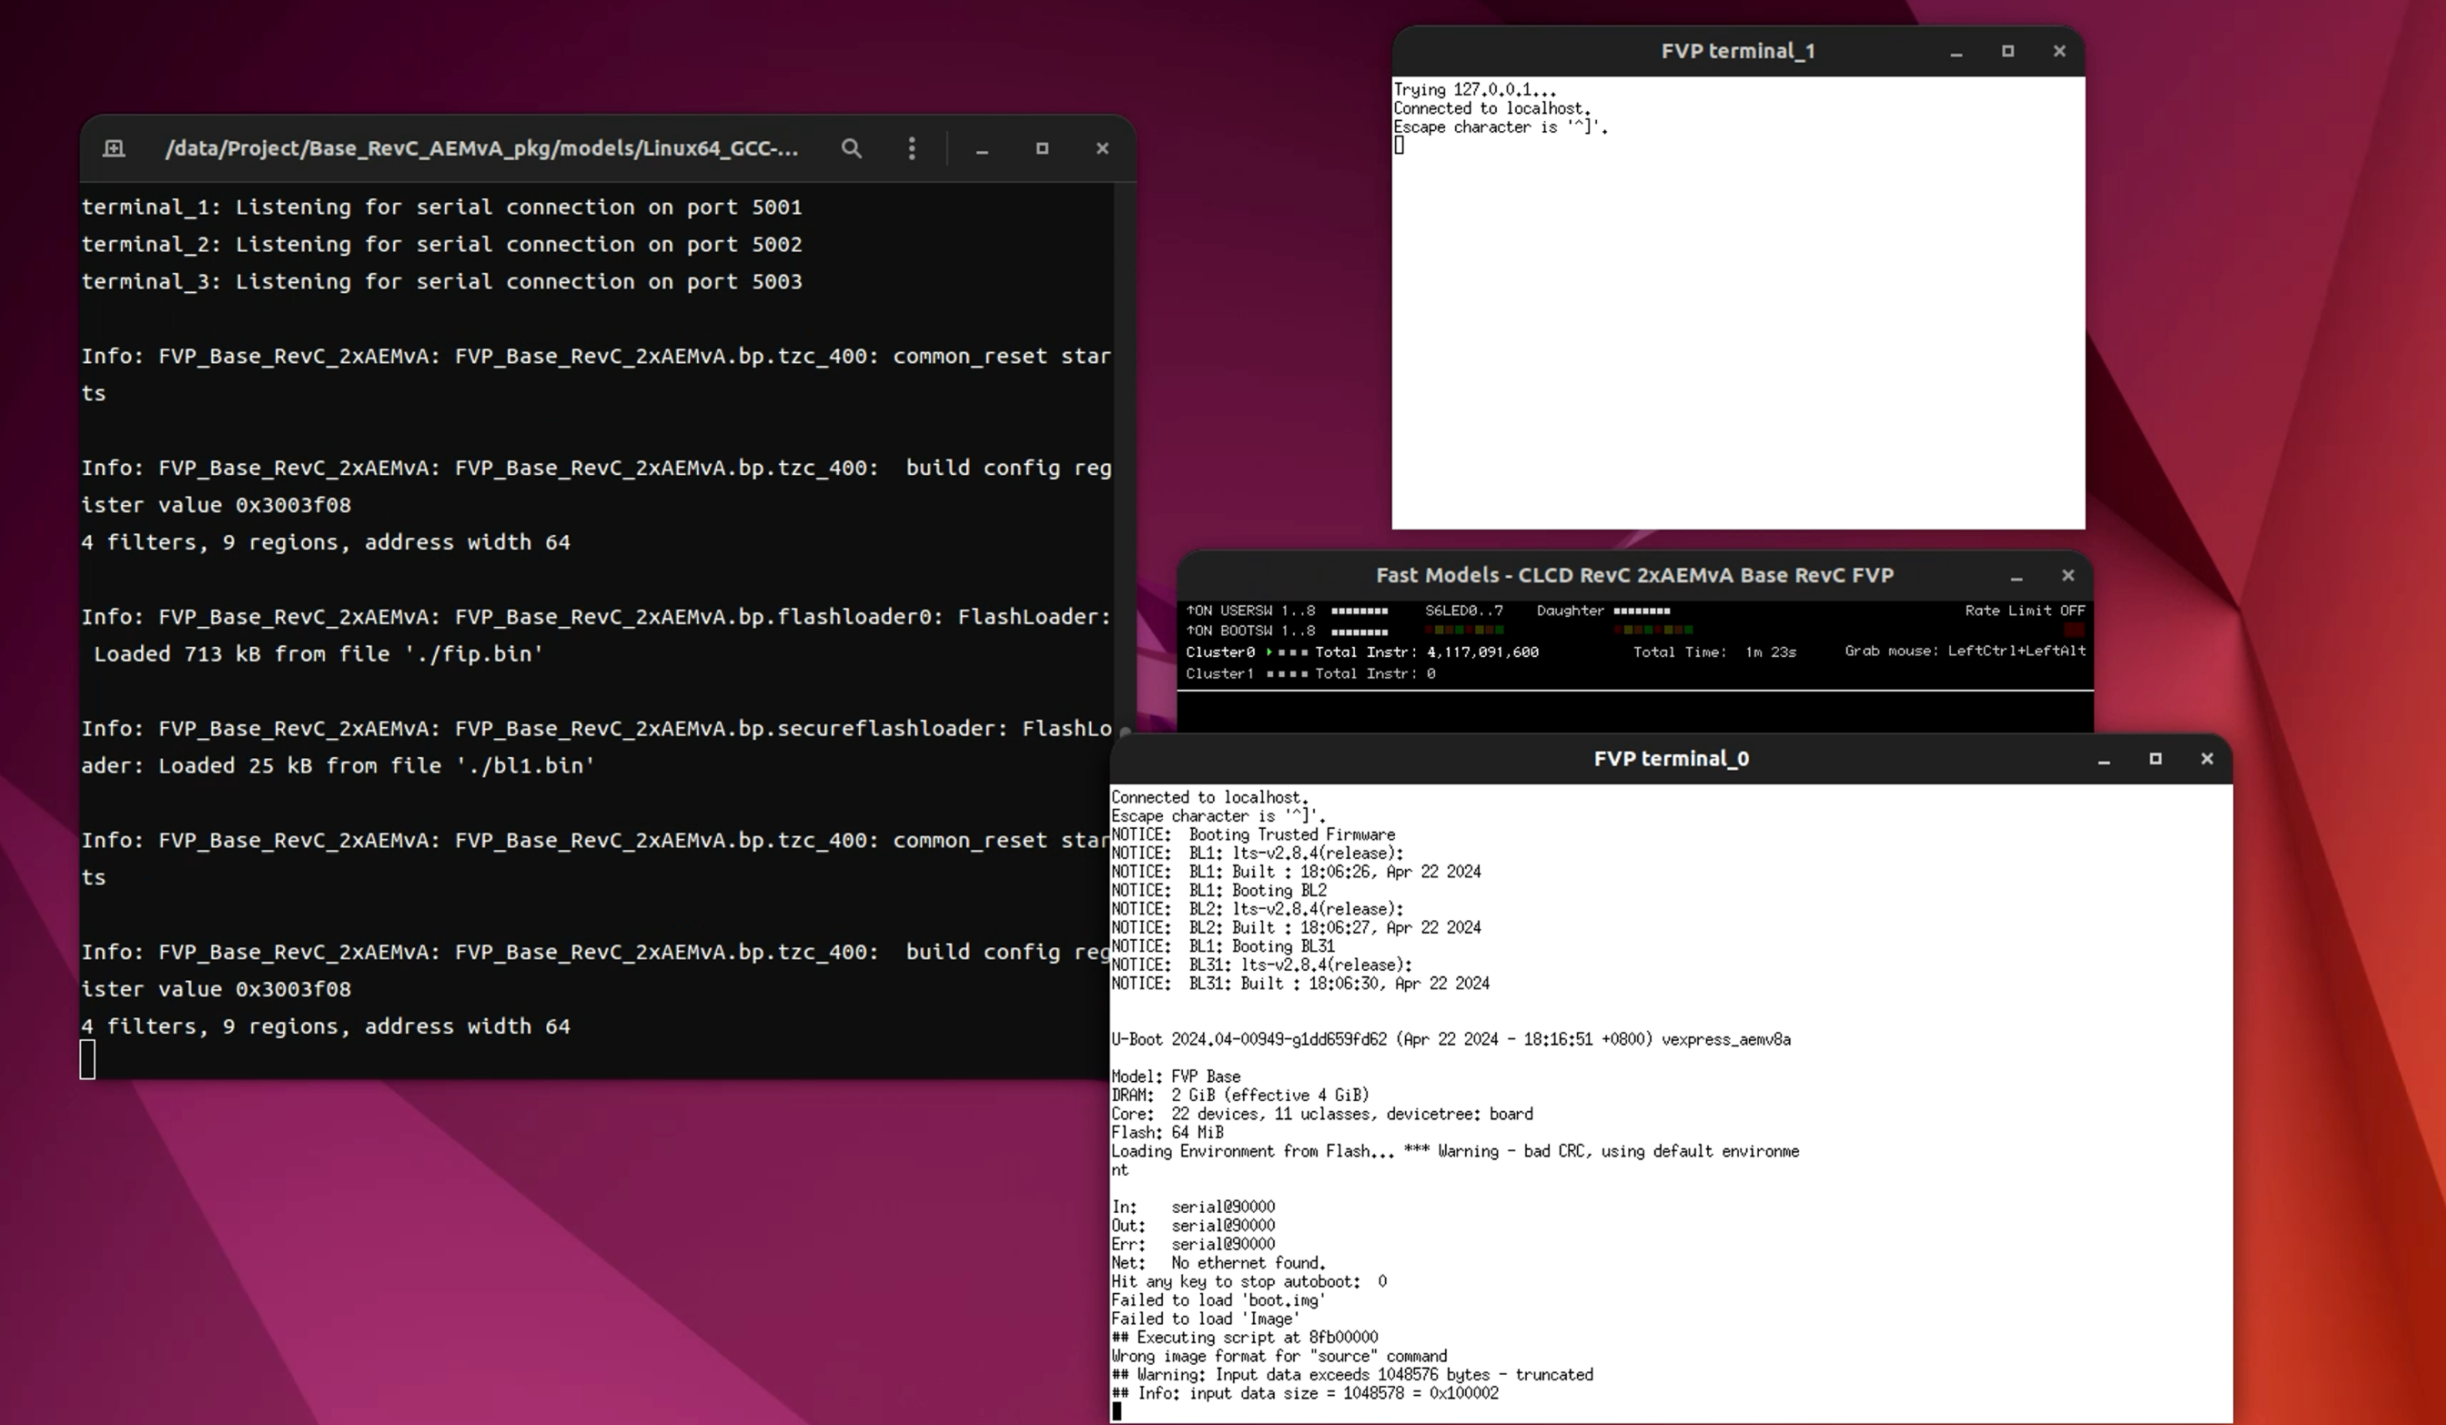
Task: Toggle the USERSW 1..8 DIP switches
Action: point(1359,611)
